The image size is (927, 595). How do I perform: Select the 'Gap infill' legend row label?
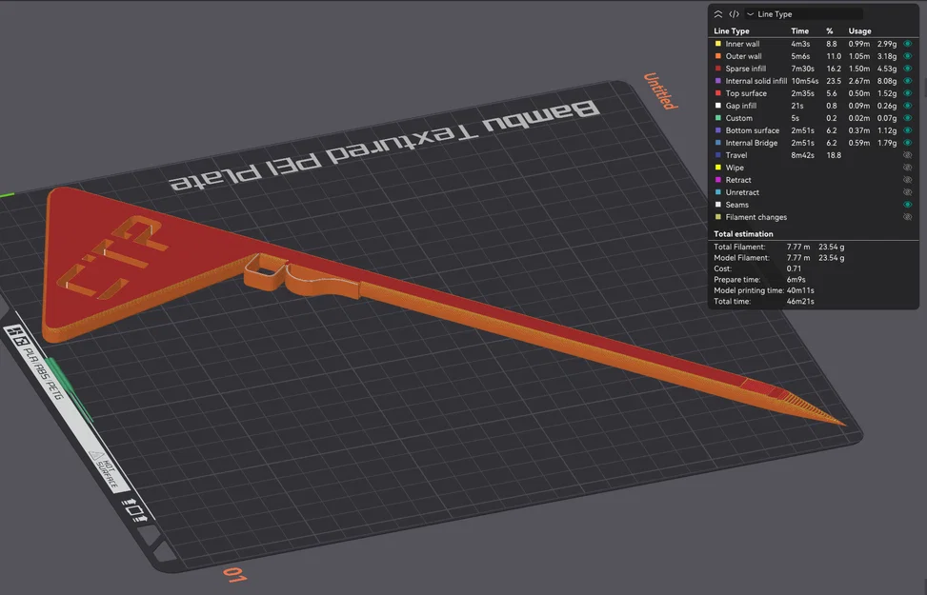[x=741, y=106]
